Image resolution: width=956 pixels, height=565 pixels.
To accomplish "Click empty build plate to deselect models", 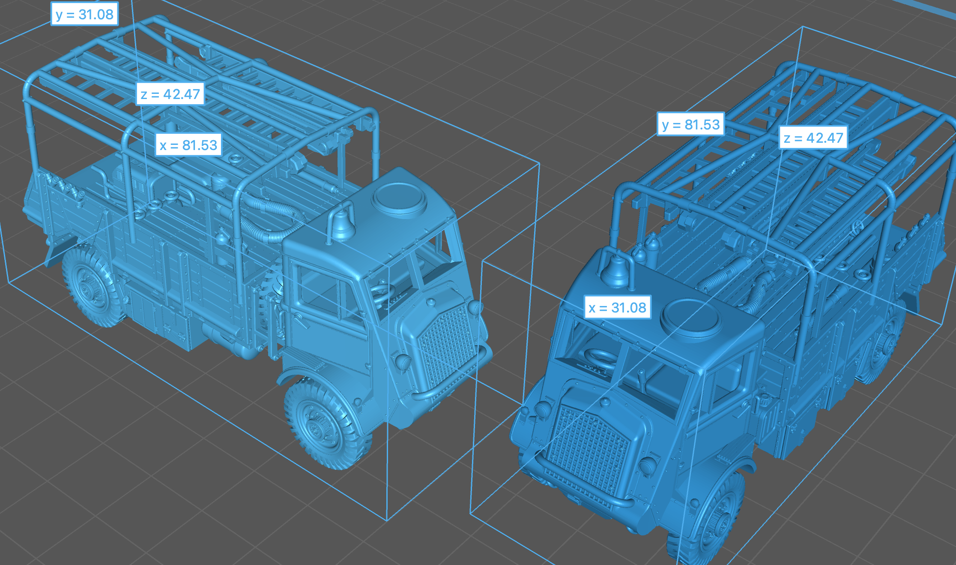I will (x=128, y=493).
